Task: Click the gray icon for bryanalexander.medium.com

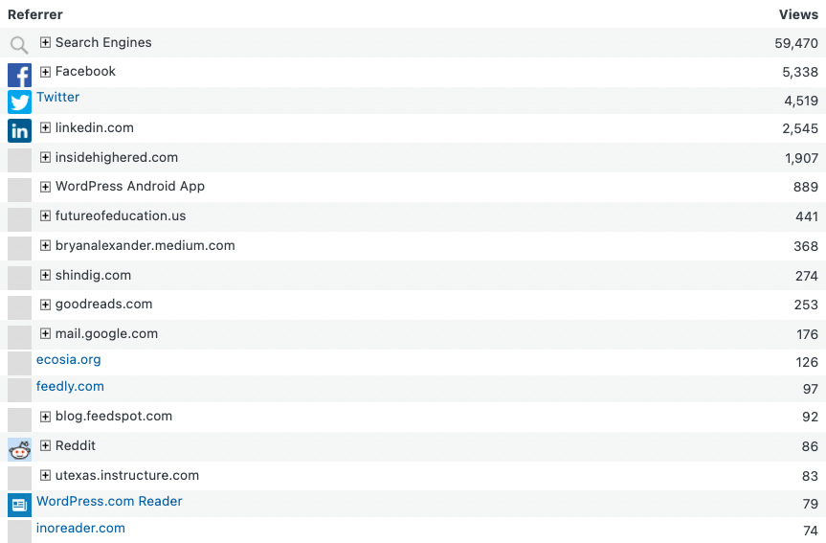Action: click(19, 248)
